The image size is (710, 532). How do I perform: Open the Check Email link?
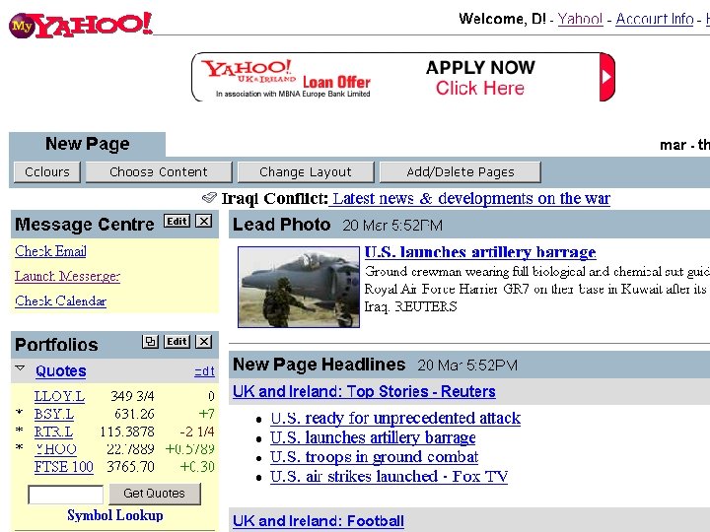50,251
